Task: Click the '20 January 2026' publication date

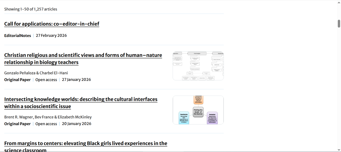Action: pyautogui.click(x=76, y=124)
